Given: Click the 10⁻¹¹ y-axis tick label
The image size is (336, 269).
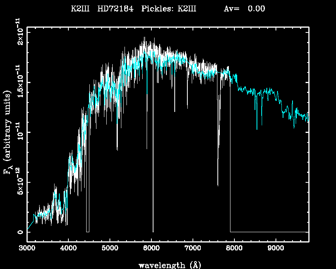Looking at the screenshot, I should tap(19, 132).
